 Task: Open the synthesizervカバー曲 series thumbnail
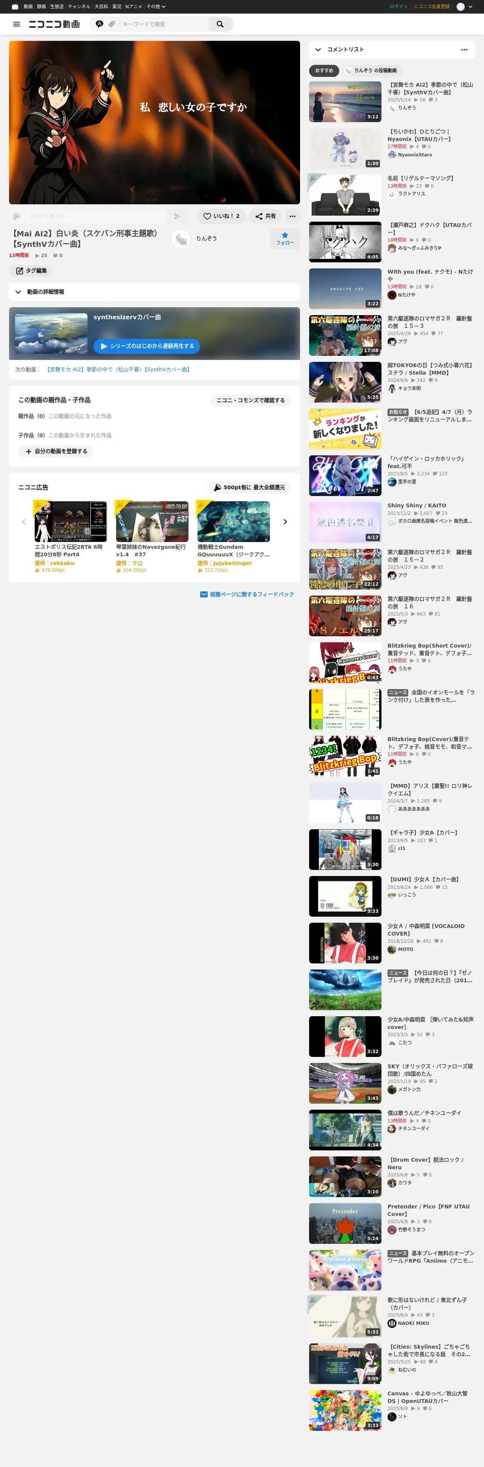coord(51,334)
